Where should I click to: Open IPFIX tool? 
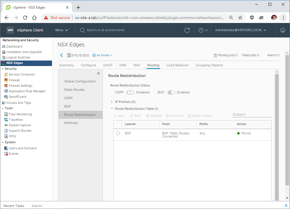tap(10, 136)
